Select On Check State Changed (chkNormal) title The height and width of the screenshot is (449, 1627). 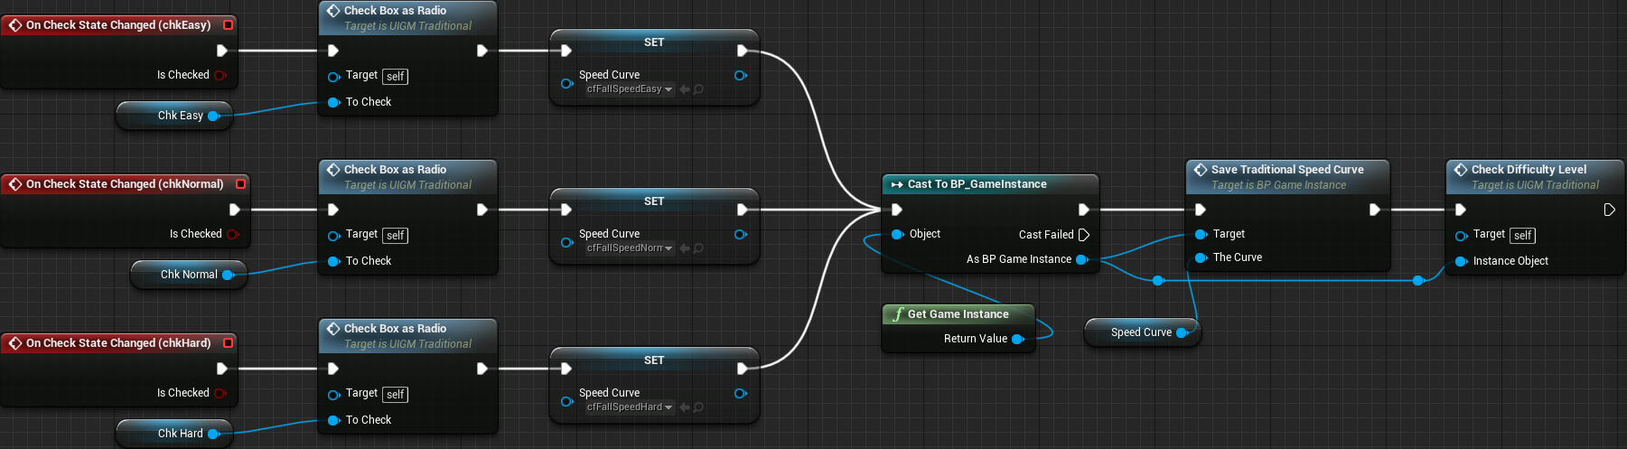point(125,184)
